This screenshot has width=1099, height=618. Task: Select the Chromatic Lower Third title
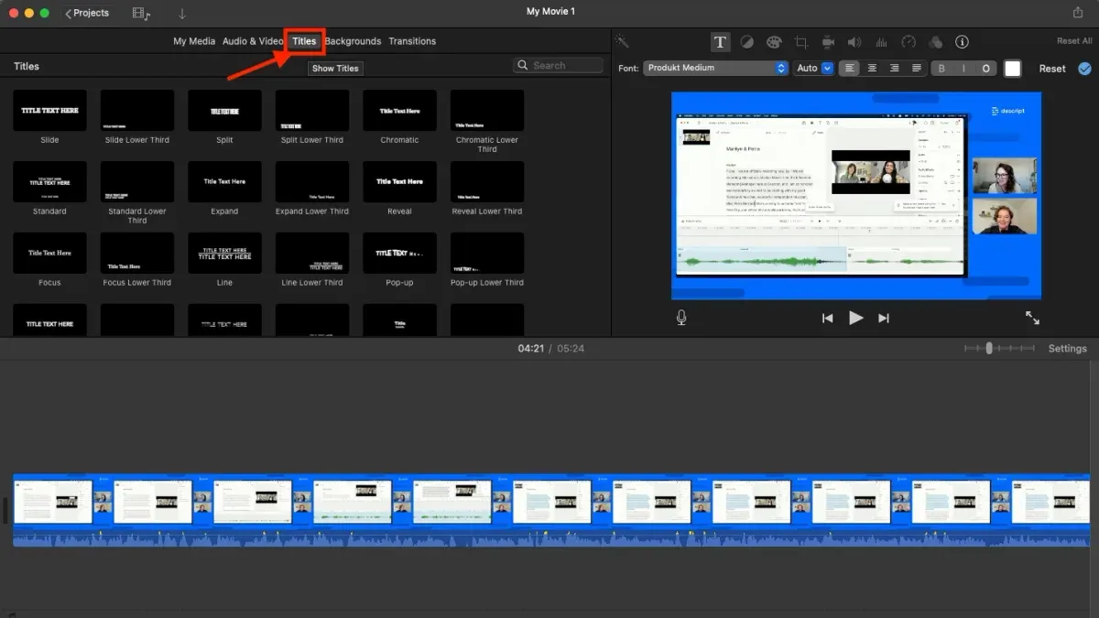click(487, 110)
